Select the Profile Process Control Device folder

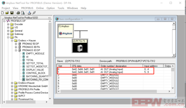tap(33, 93)
